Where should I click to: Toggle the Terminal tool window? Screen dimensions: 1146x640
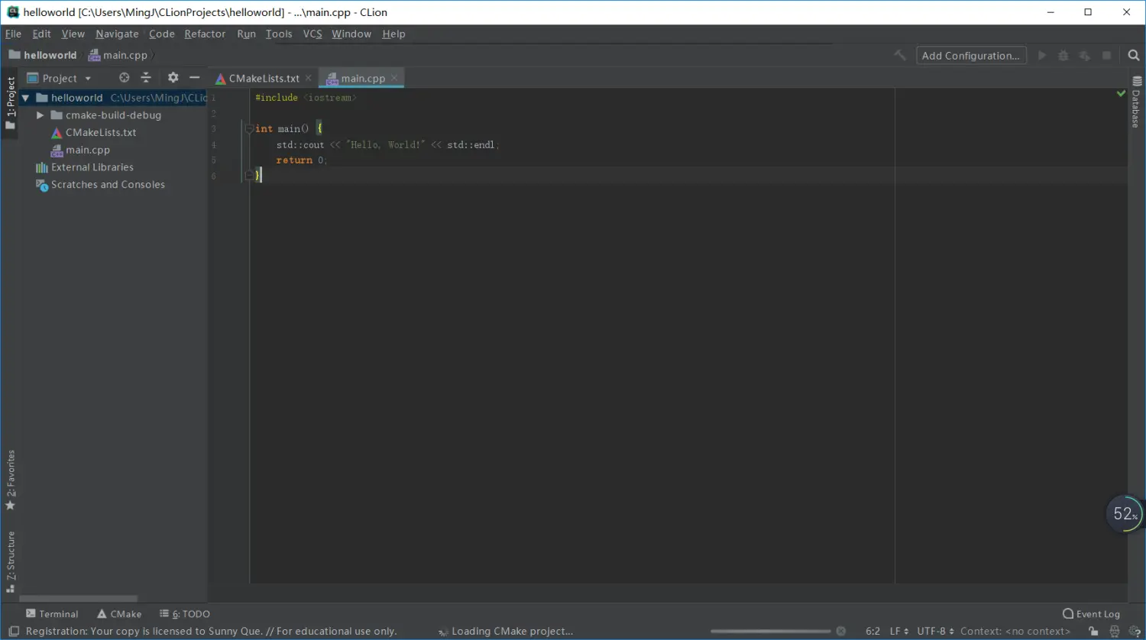[52, 614]
